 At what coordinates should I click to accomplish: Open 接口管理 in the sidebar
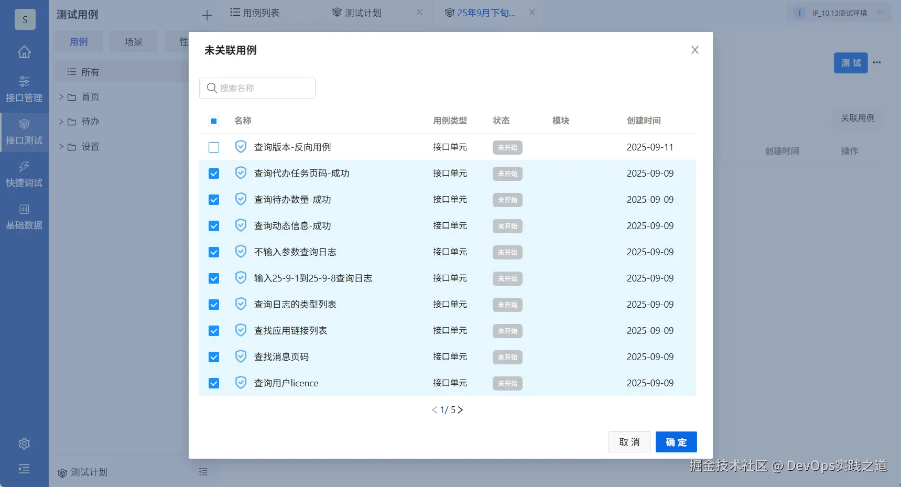click(x=24, y=89)
